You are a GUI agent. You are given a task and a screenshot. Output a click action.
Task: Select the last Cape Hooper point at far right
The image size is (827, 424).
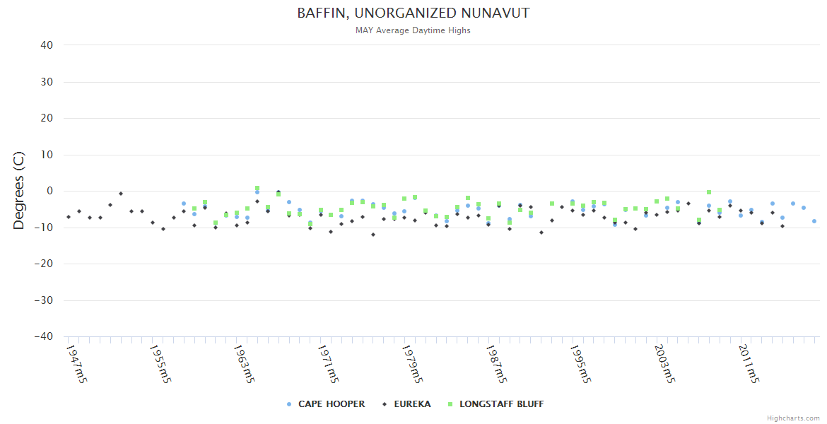tap(814, 221)
